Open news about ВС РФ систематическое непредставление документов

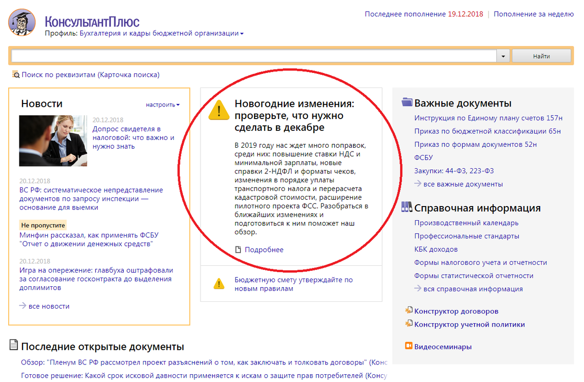[91, 198]
